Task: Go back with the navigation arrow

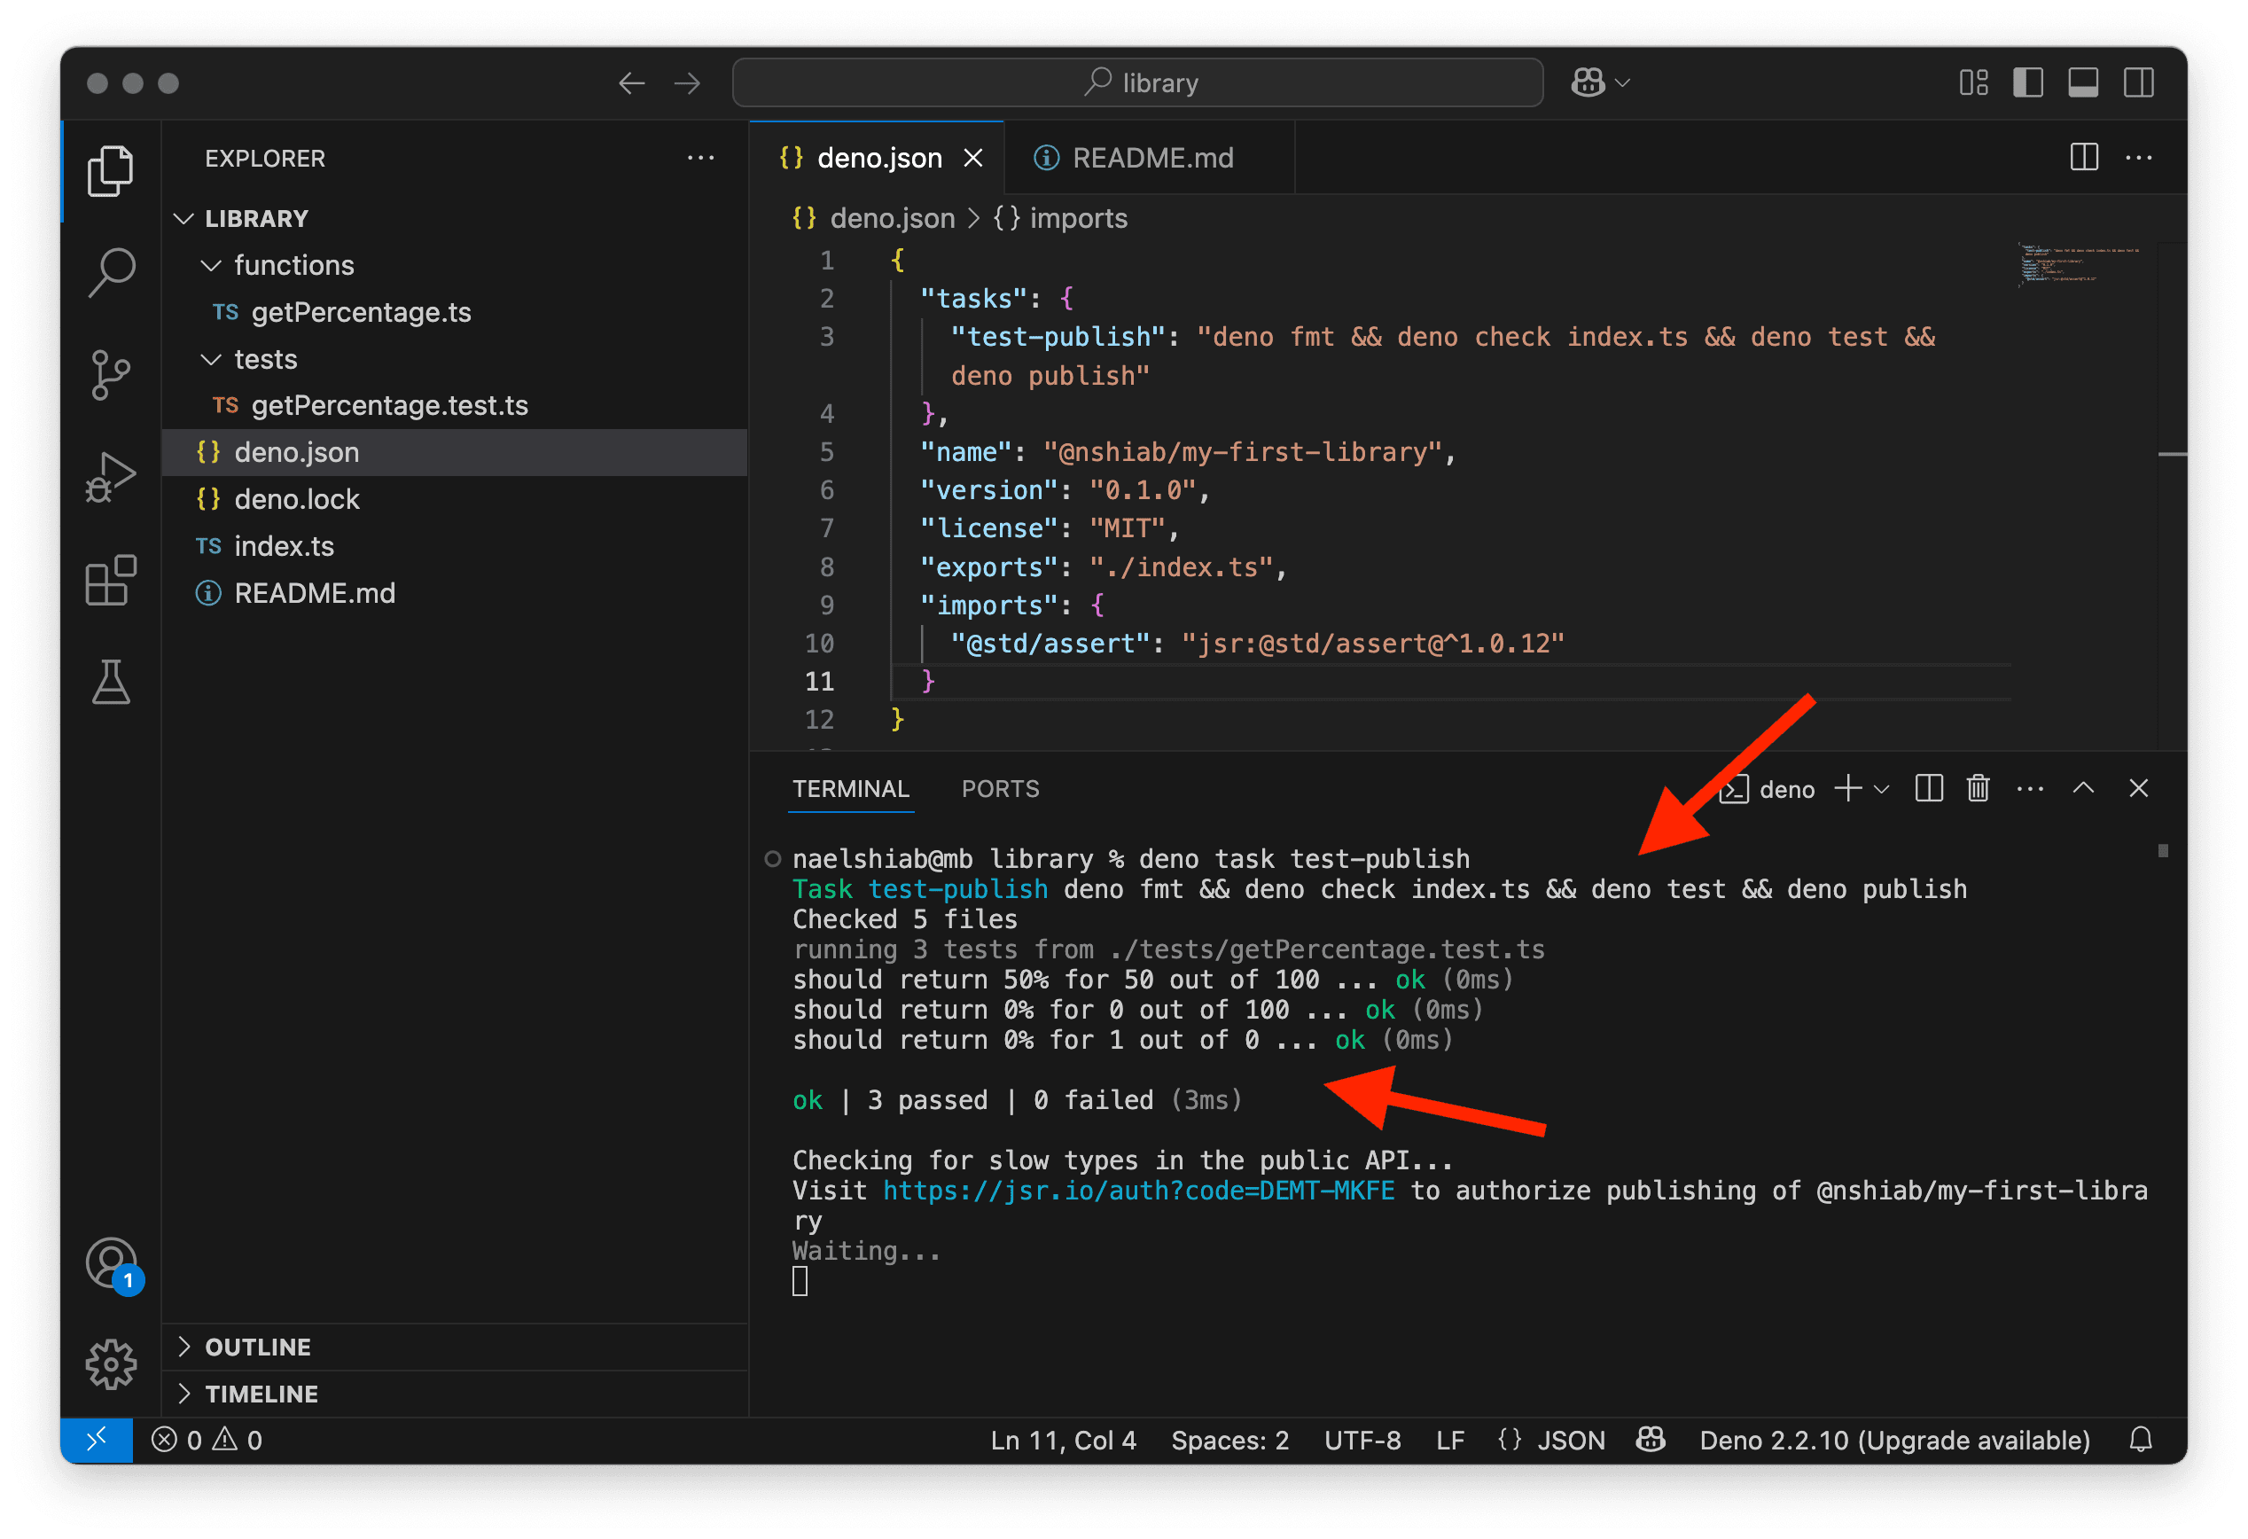Action: (x=632, y=83)
